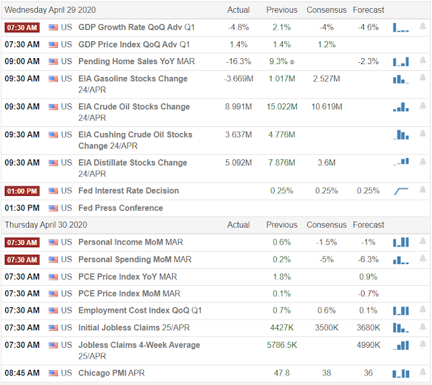Open the Personal Income MoM chart icon
Screen dimensions: 432x385
coord(401,242)
